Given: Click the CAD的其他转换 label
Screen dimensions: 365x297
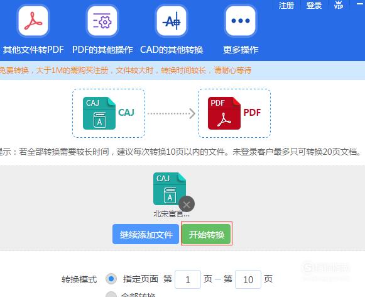Looking at the screenshot, I should coord(172,50).
